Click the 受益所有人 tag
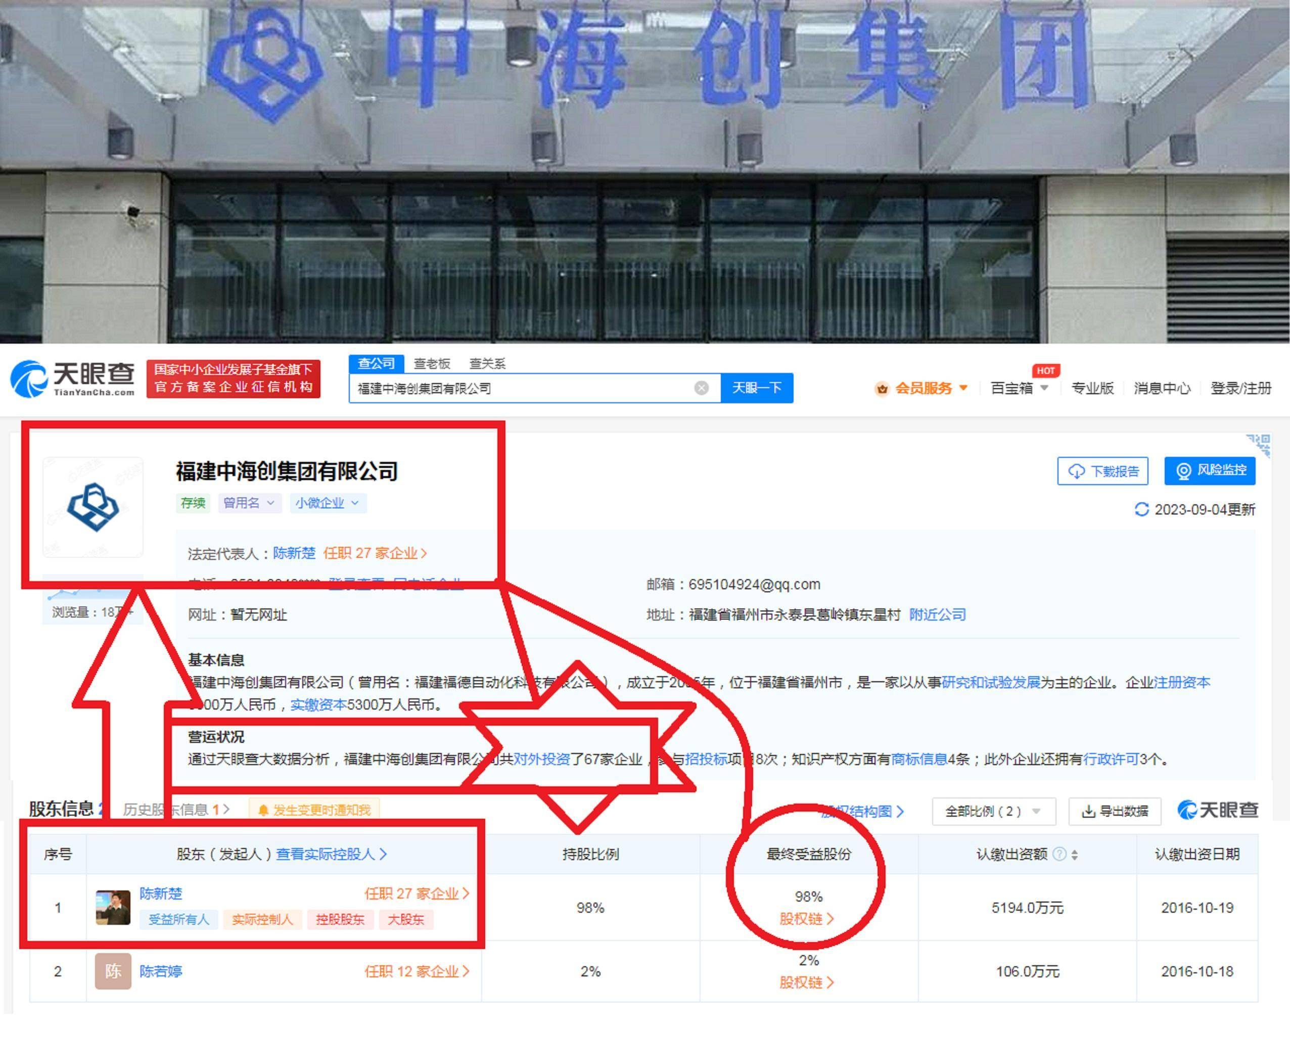1290x1037 pixels. (x=179, y=919)
